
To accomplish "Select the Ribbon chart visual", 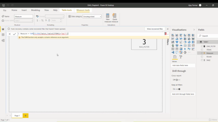I will (x=193, y=39).
